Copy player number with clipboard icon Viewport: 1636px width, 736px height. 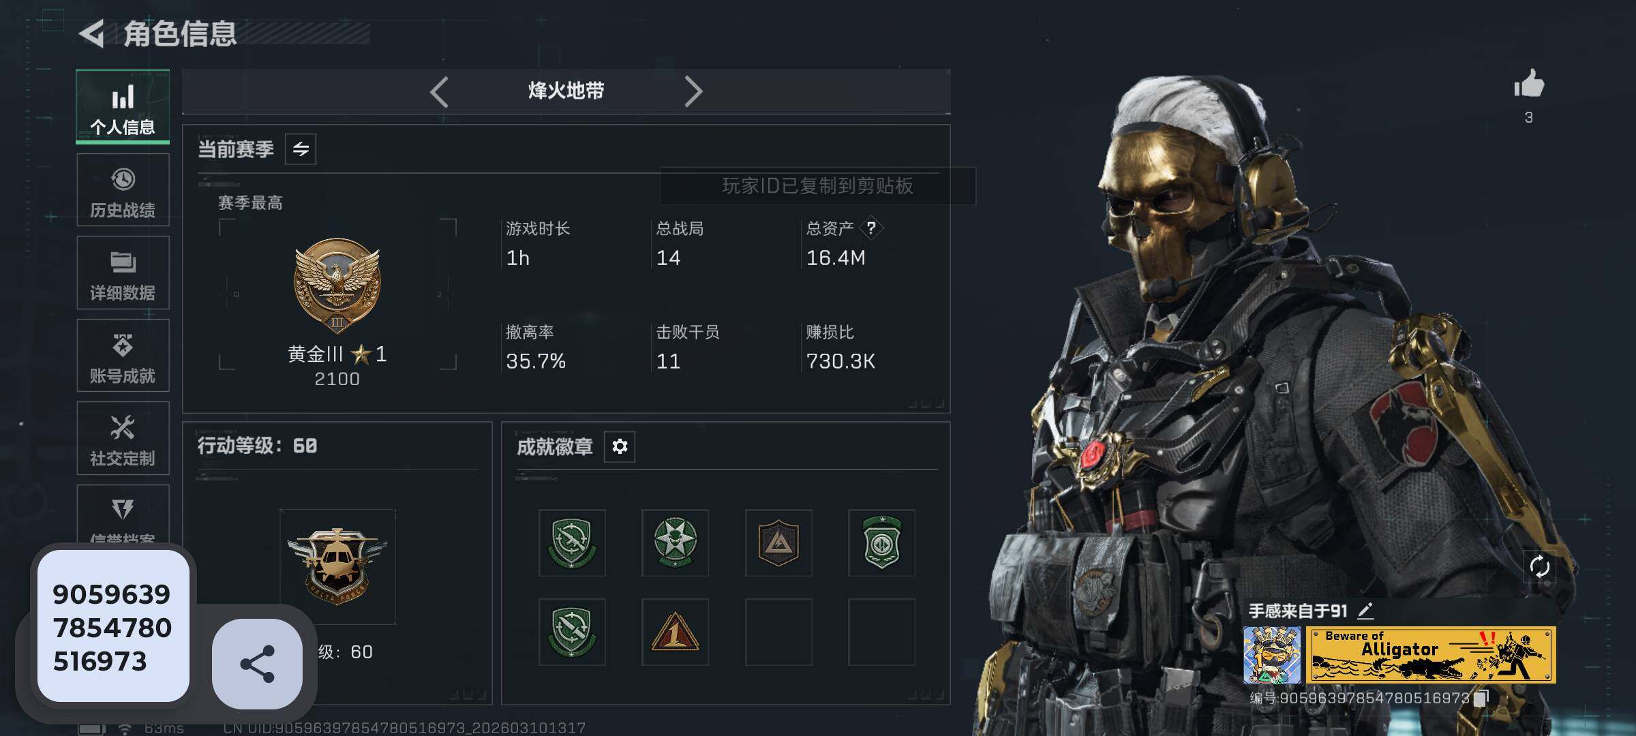1481,699
